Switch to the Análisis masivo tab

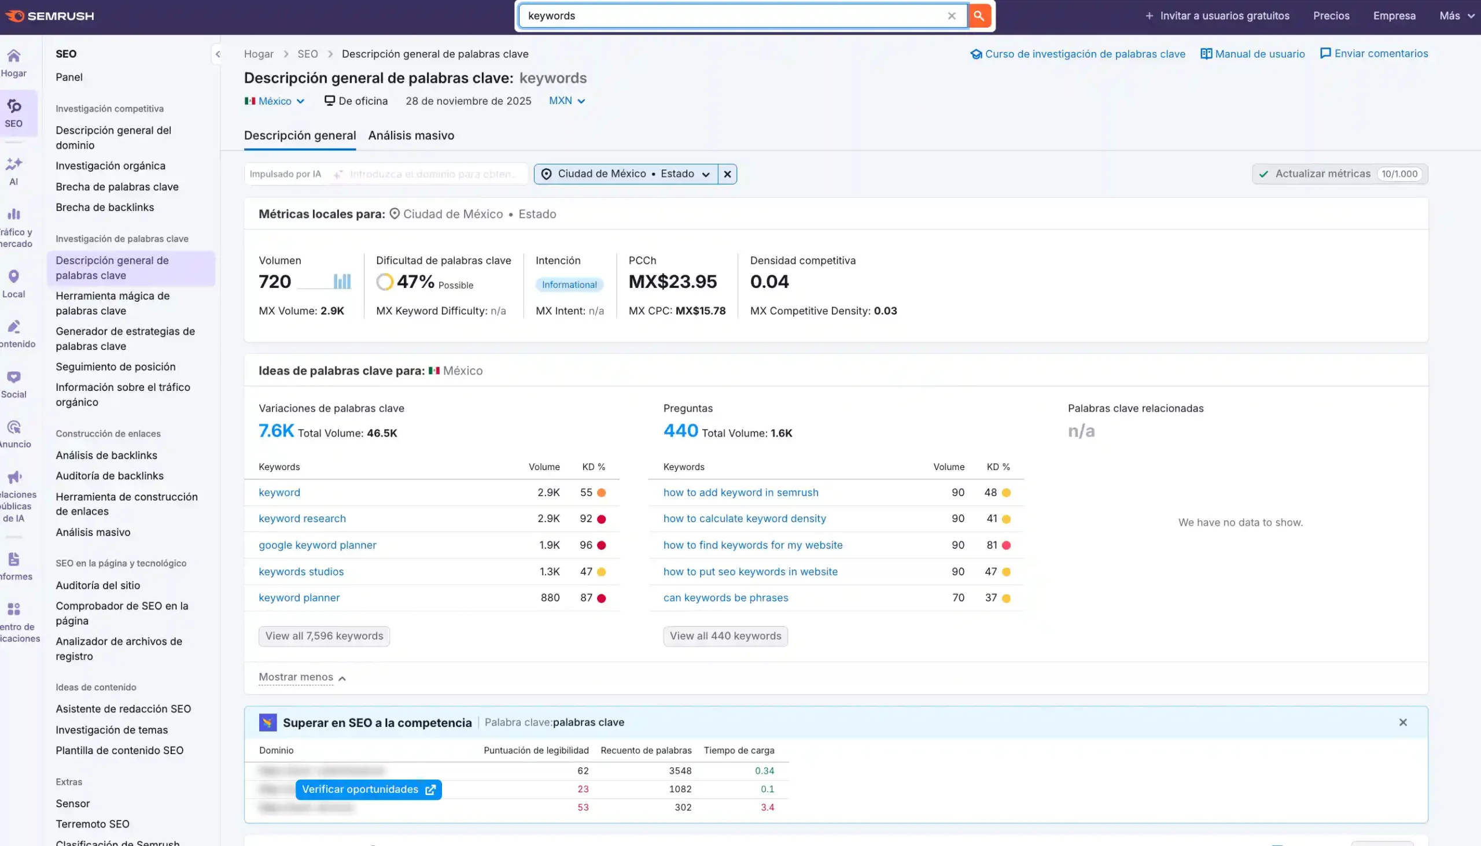pos(411,135)
